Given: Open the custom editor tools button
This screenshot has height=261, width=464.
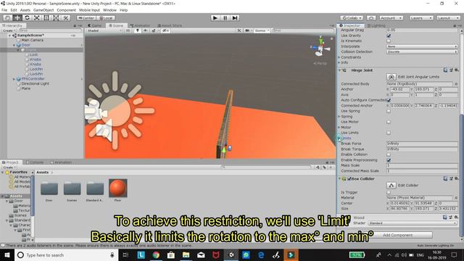Looking at the screenshot, I should point(66,17).
